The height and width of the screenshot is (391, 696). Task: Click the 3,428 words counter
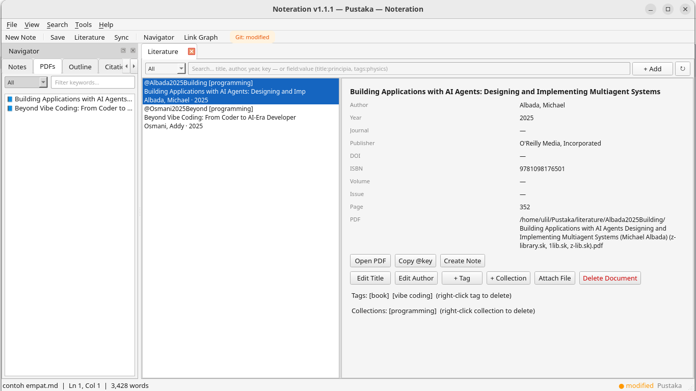click(x=129, y=385)
